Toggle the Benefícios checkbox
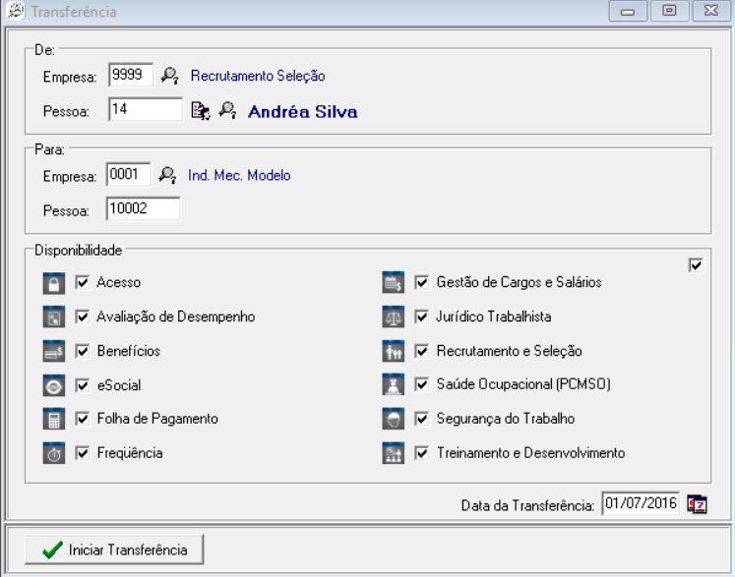The width and height of the screenshot is (735, 577). (83, 351)
